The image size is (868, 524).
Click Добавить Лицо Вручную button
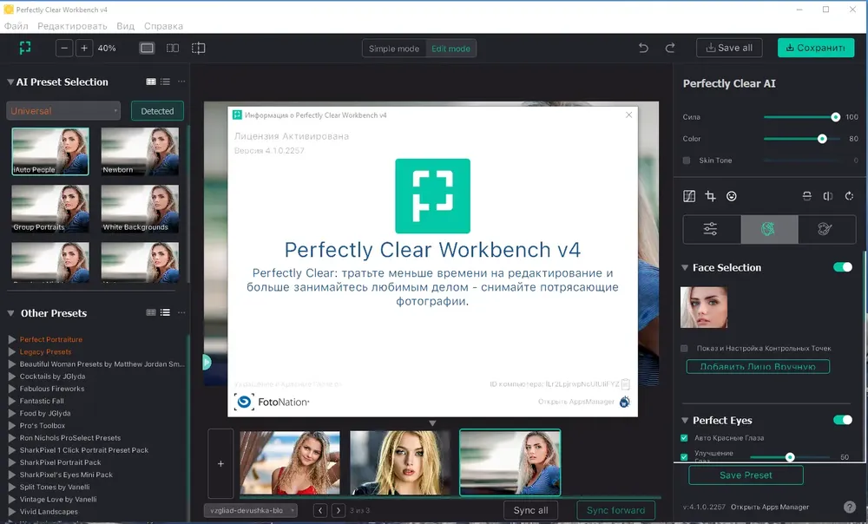[758, 367]
